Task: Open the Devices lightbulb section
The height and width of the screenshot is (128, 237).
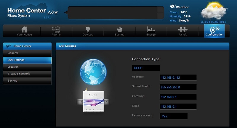Action: [88, 31]
